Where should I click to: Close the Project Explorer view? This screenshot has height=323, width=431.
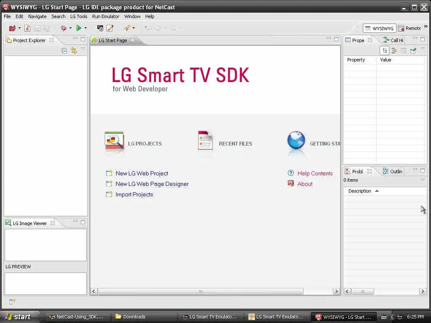coord(51,40)
